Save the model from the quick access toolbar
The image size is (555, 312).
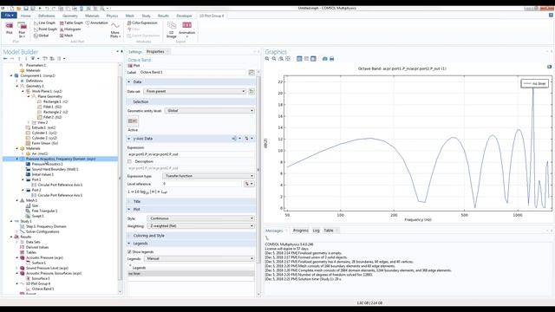26,8
